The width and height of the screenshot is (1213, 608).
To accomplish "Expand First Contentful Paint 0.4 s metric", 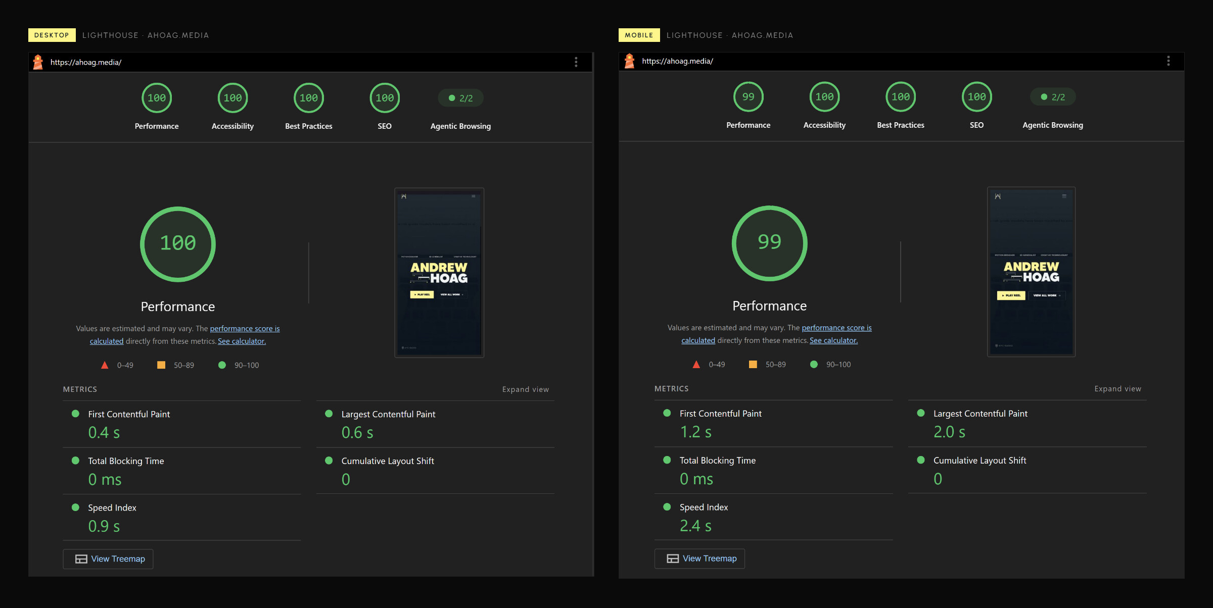I will click(182, 424).
